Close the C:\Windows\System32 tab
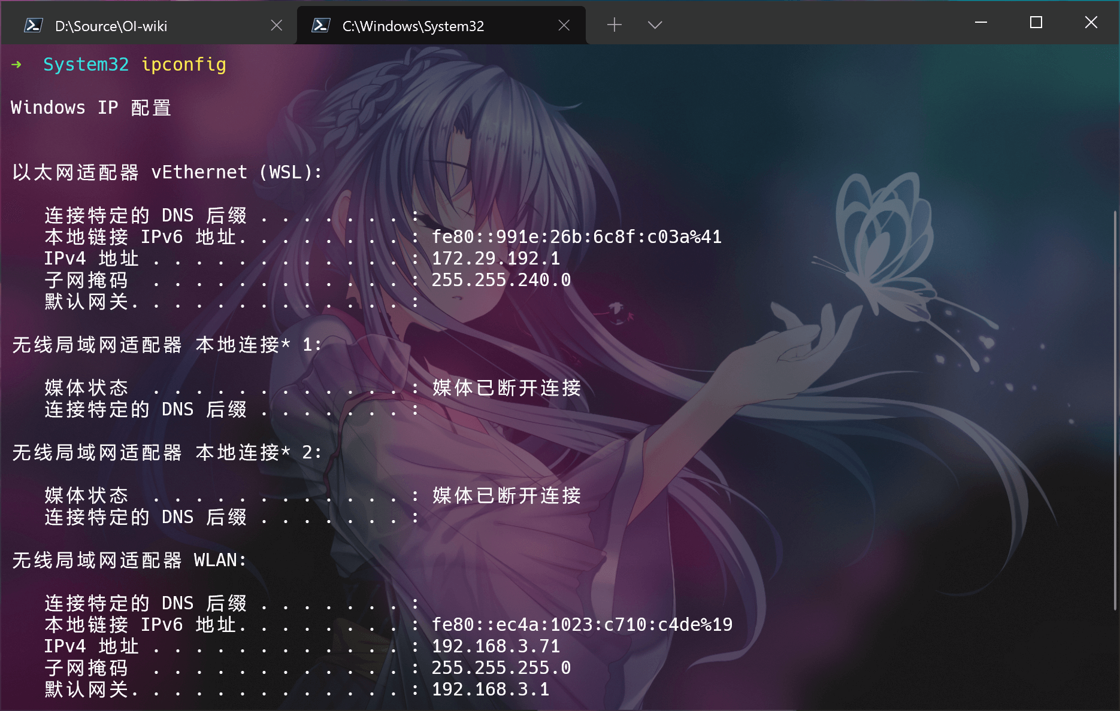The width and height of the screenshot is (1120, 711). click(x=564, y=25)
